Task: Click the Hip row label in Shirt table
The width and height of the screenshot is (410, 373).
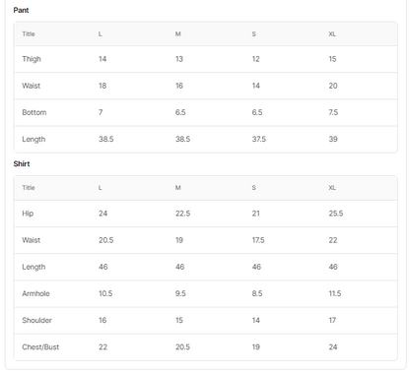Action: pos(28,214)
